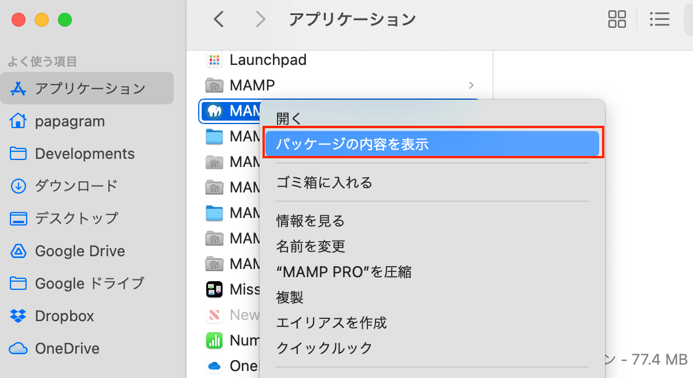Click the selected MAMP PRO elephant icon
Viewport: 693px width, 378px height.
[x=214, y=111]
